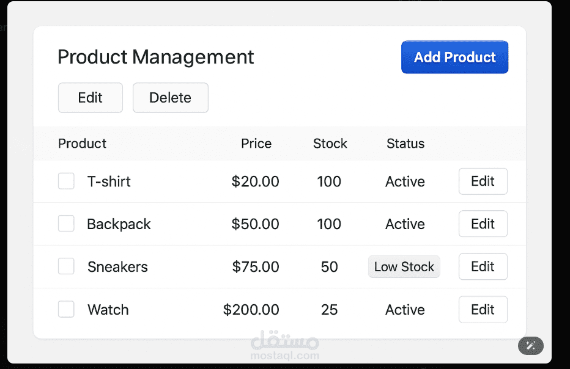The image size is (570, 369).
Task: Edit the T-shirt product row
Action: (x=483, y=181)
